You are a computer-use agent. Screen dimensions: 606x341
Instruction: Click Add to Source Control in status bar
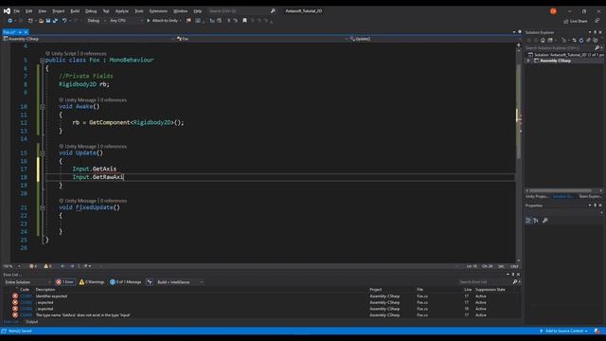564,331
